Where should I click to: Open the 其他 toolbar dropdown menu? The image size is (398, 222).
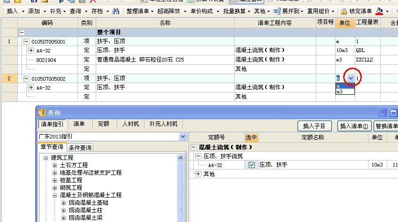pyautogui.click(x=262, y=11)
